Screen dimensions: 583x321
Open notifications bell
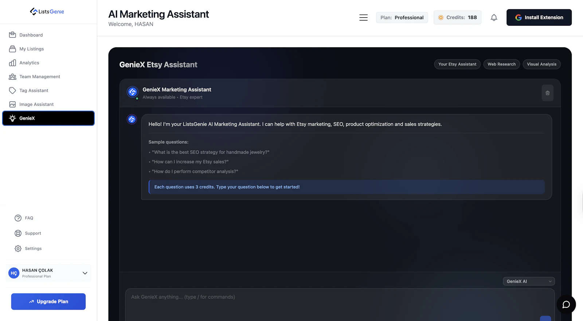coord(494,17)
